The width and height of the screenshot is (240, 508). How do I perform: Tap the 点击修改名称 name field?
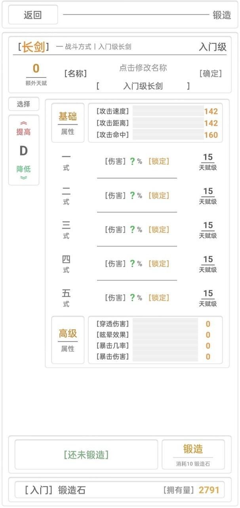pos(143,68)
